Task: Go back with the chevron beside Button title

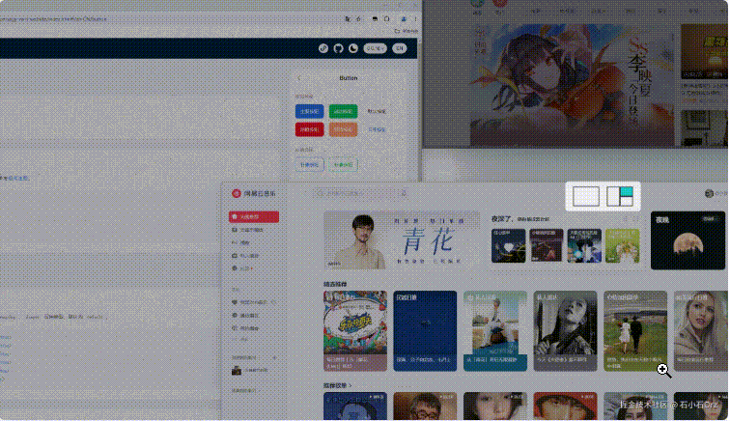Action: tap(299, 78)
